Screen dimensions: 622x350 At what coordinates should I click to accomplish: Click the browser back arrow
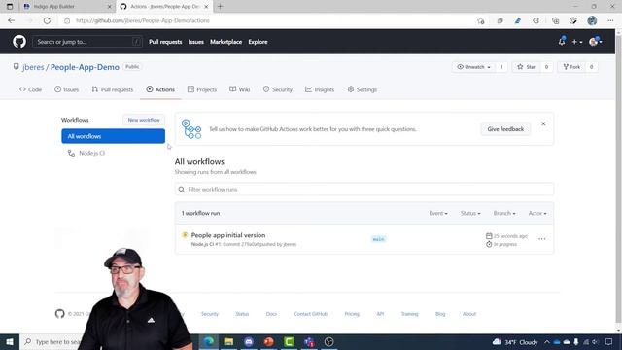[x=11, y=20]
